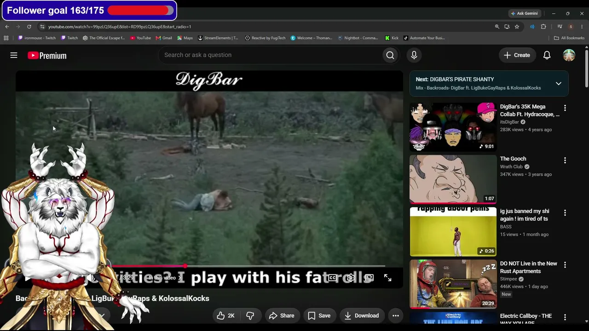The image size is (589, 331).
Task: Click the 'DO NOT Live in the New Rust Apartments' title
Action: coord(529,268)
